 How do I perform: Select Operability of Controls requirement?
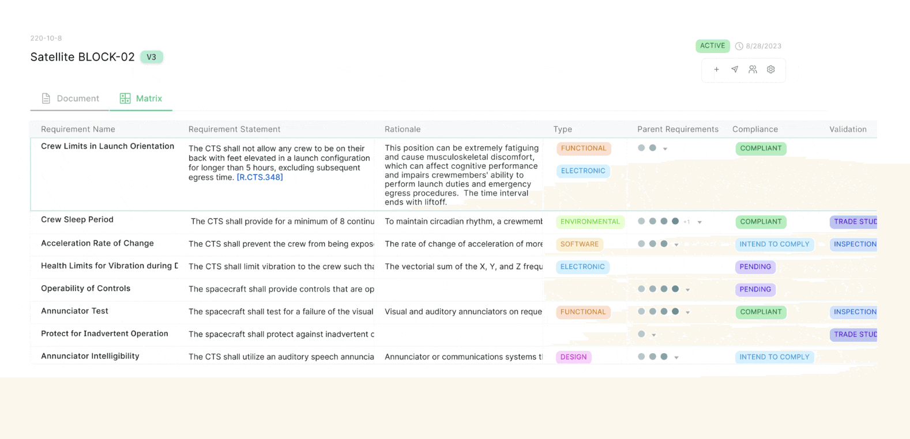pos(85,289)
